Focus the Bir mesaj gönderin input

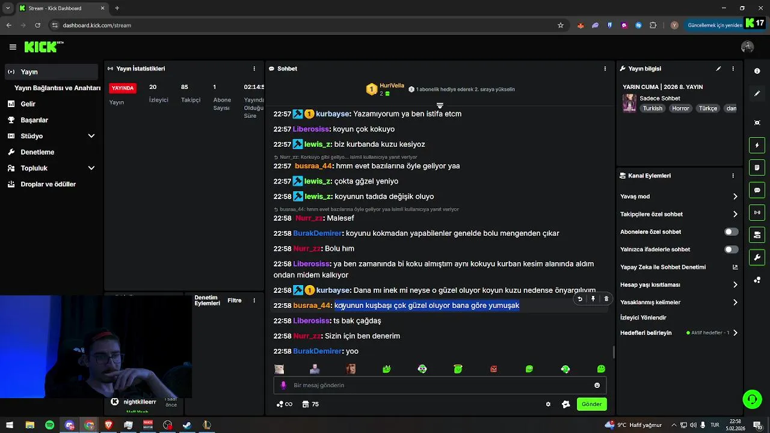[439, 385]
